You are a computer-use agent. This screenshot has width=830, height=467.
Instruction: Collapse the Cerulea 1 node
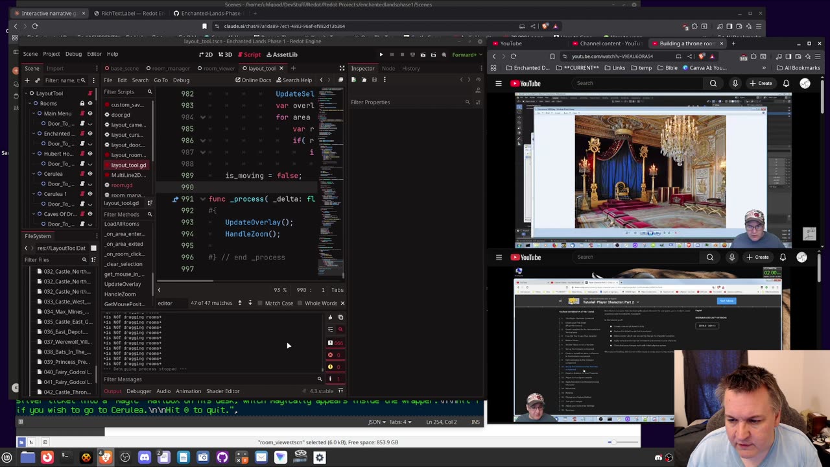pyautogui.click(x=34, y=194)
